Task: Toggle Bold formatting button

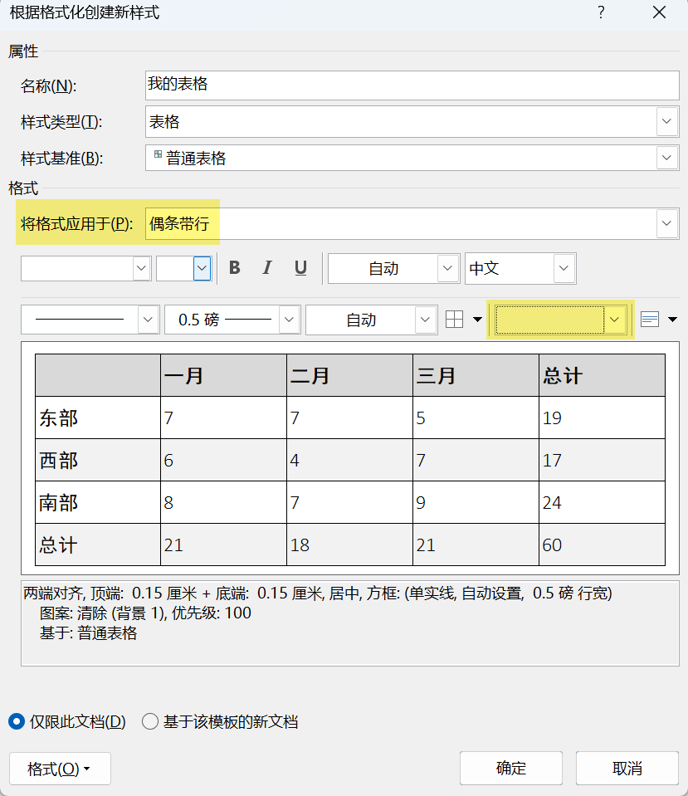Action: (x=235, y=268)
